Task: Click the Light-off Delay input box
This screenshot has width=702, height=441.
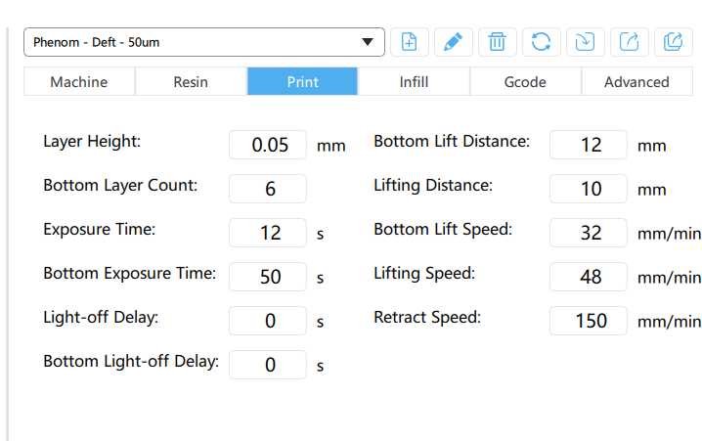Action: (268, 321)
